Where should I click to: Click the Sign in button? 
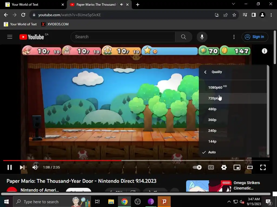coord(255,37)
